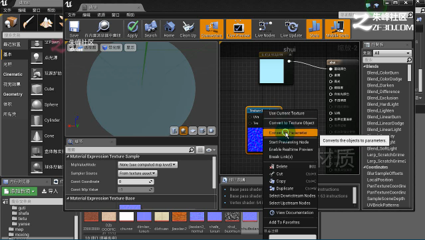Select Blend_Exclusion palette item
Viewport: 425px width, 240px height.
pyautogui.click(x=382, y=98)
